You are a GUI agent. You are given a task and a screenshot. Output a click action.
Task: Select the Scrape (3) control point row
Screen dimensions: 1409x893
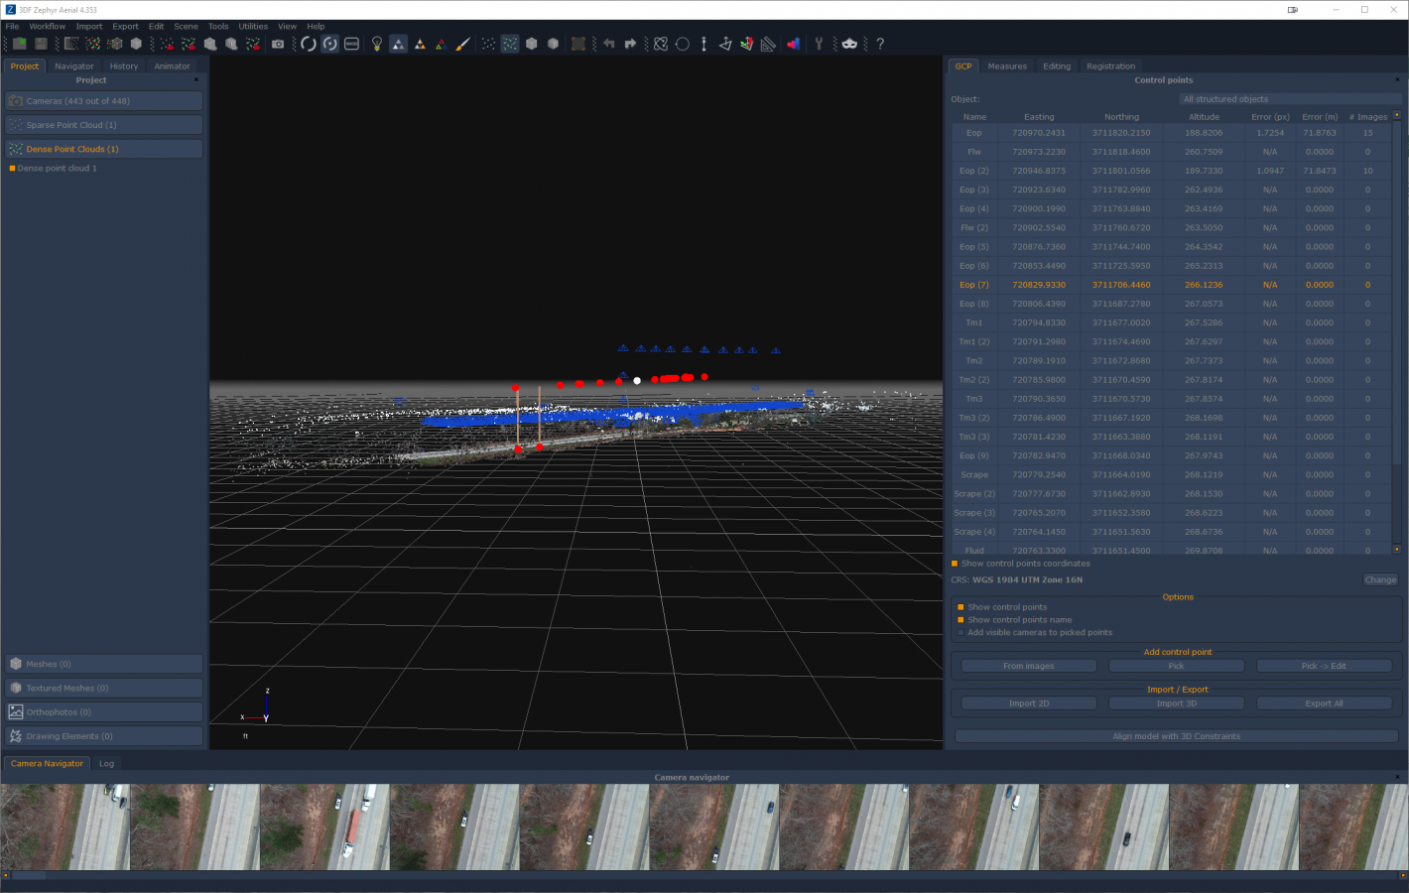[x=1172, y=513]
